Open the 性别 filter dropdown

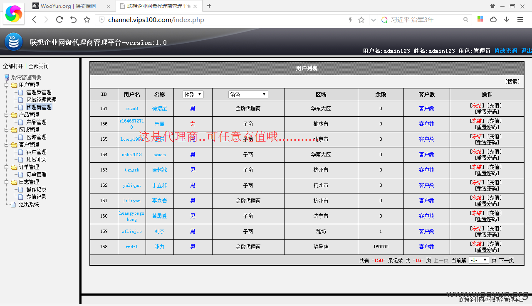pyautogui.click(x=193, y=94)
